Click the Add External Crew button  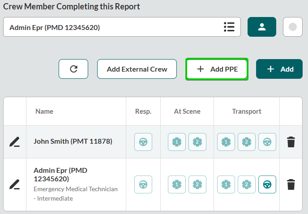pyautogui.click(x=137, y=69)
